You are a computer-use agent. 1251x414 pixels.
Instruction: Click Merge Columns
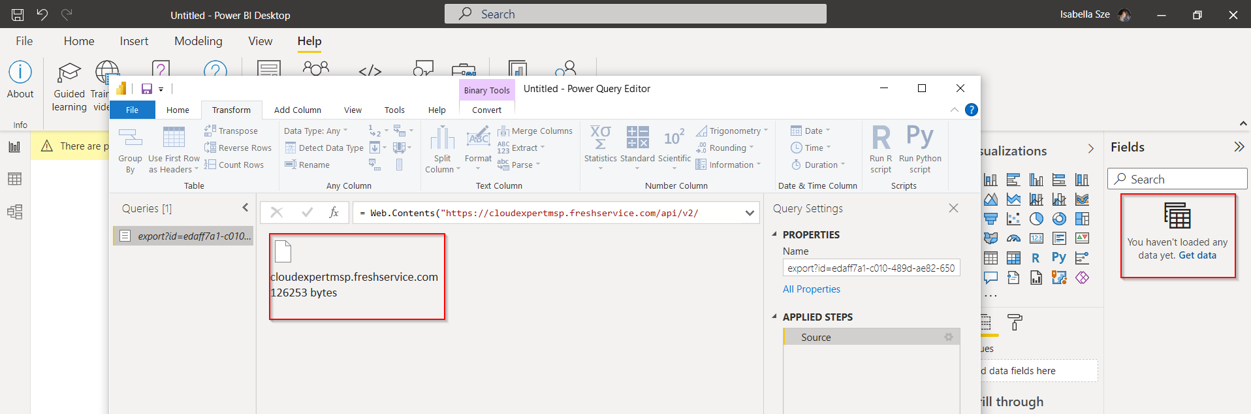click(535, 131)
